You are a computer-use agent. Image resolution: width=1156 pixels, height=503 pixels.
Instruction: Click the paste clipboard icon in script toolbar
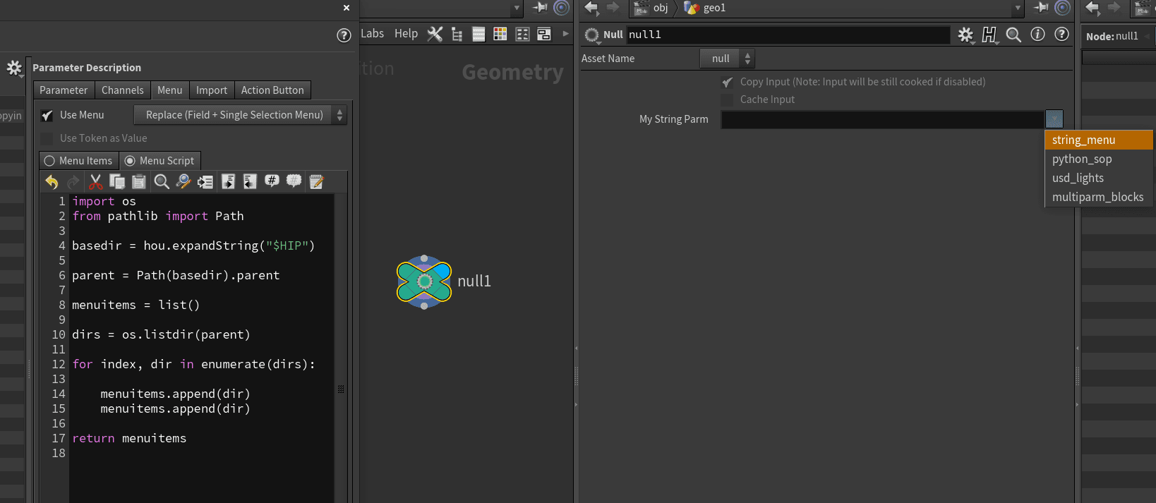click(139, 182)
